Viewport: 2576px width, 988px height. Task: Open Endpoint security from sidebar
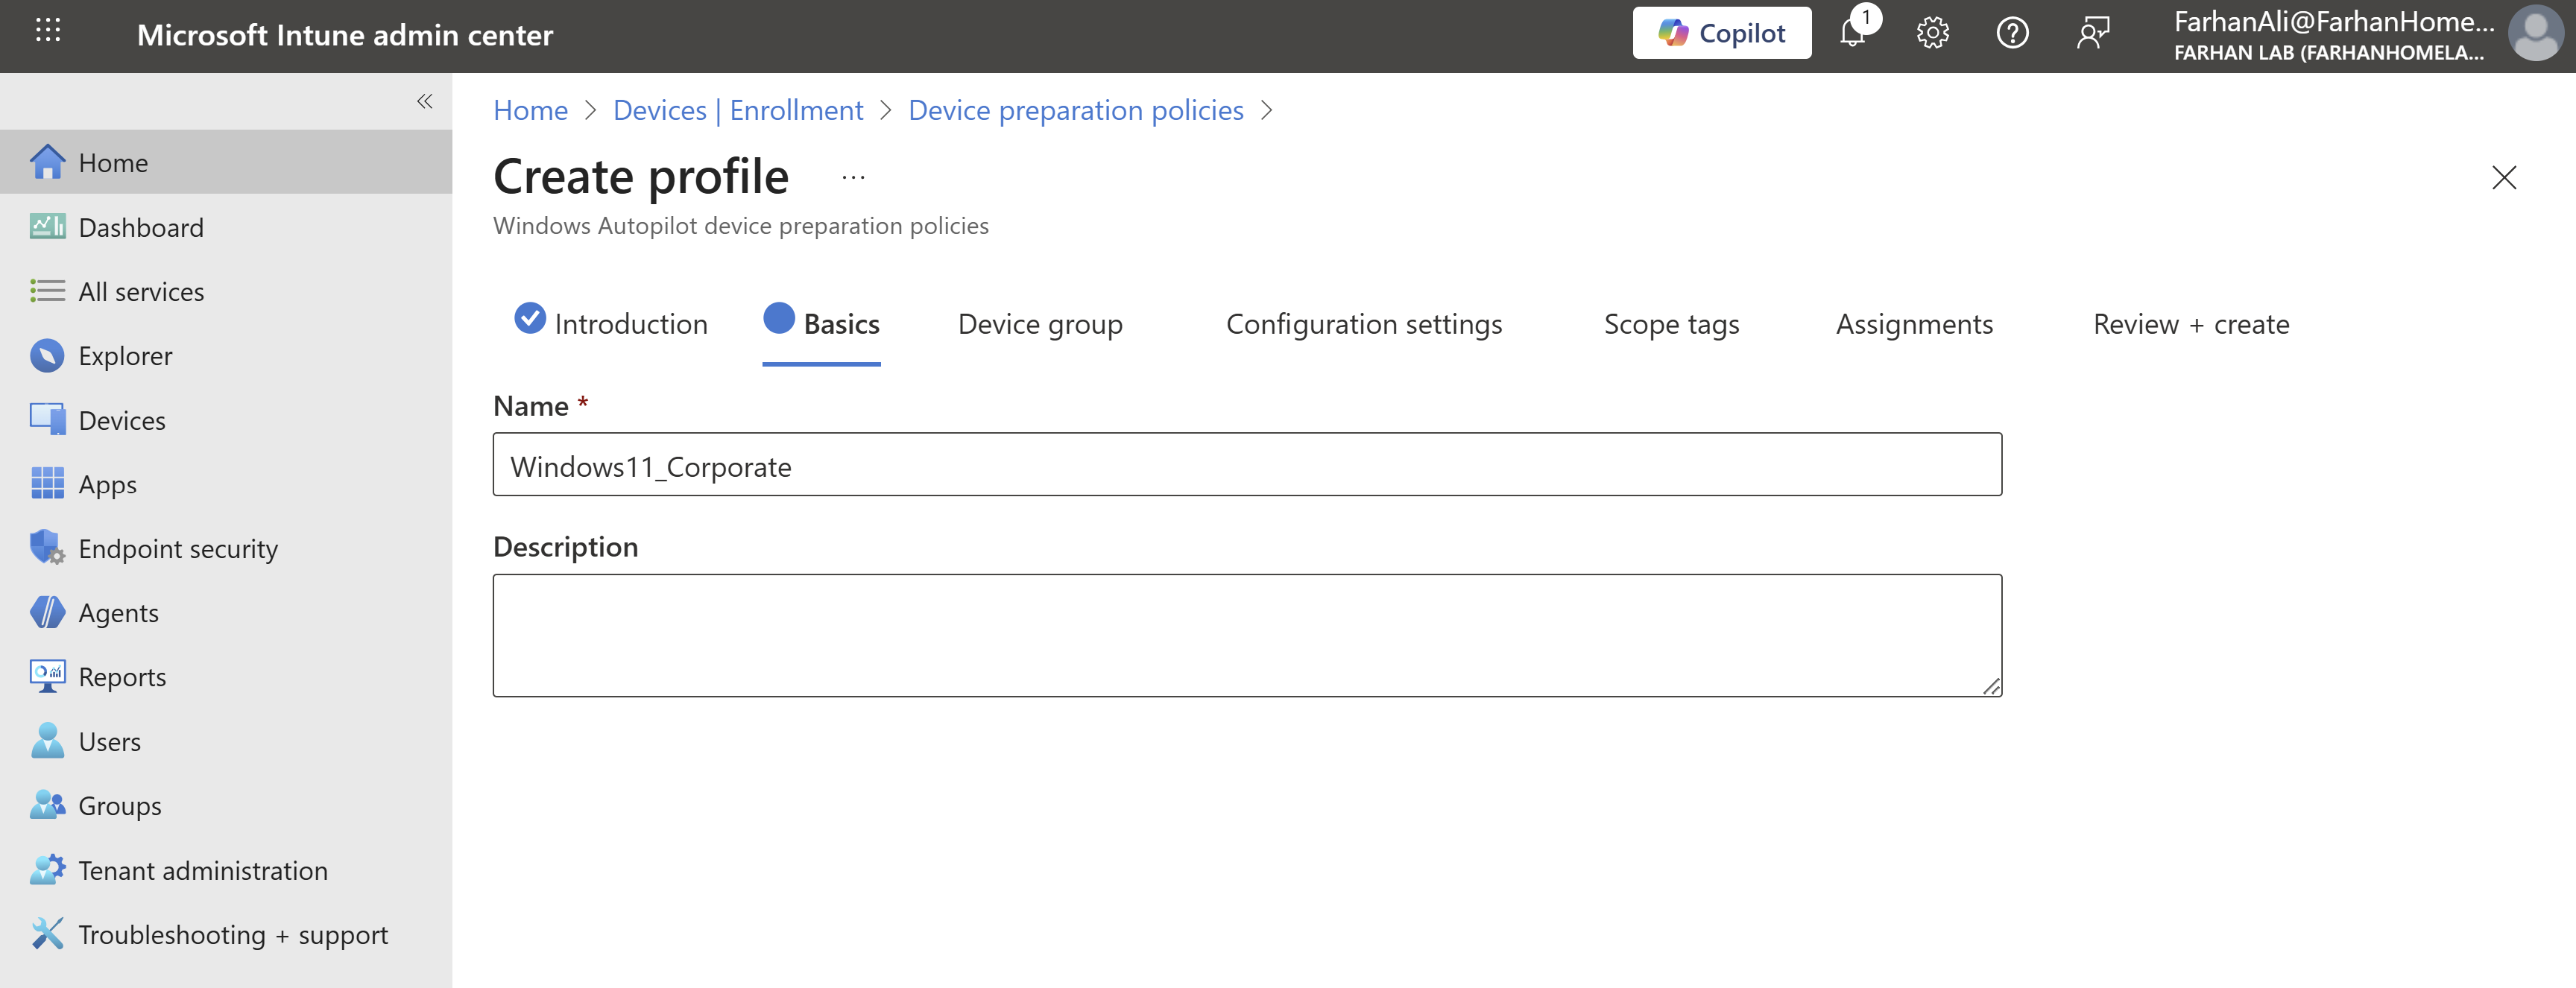[x=178, y=549]
